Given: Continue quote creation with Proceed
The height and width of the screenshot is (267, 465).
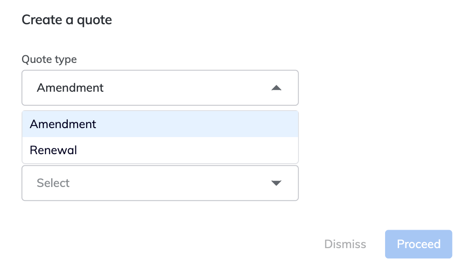Looking at the screenshot, I should (x=418, y=244).
